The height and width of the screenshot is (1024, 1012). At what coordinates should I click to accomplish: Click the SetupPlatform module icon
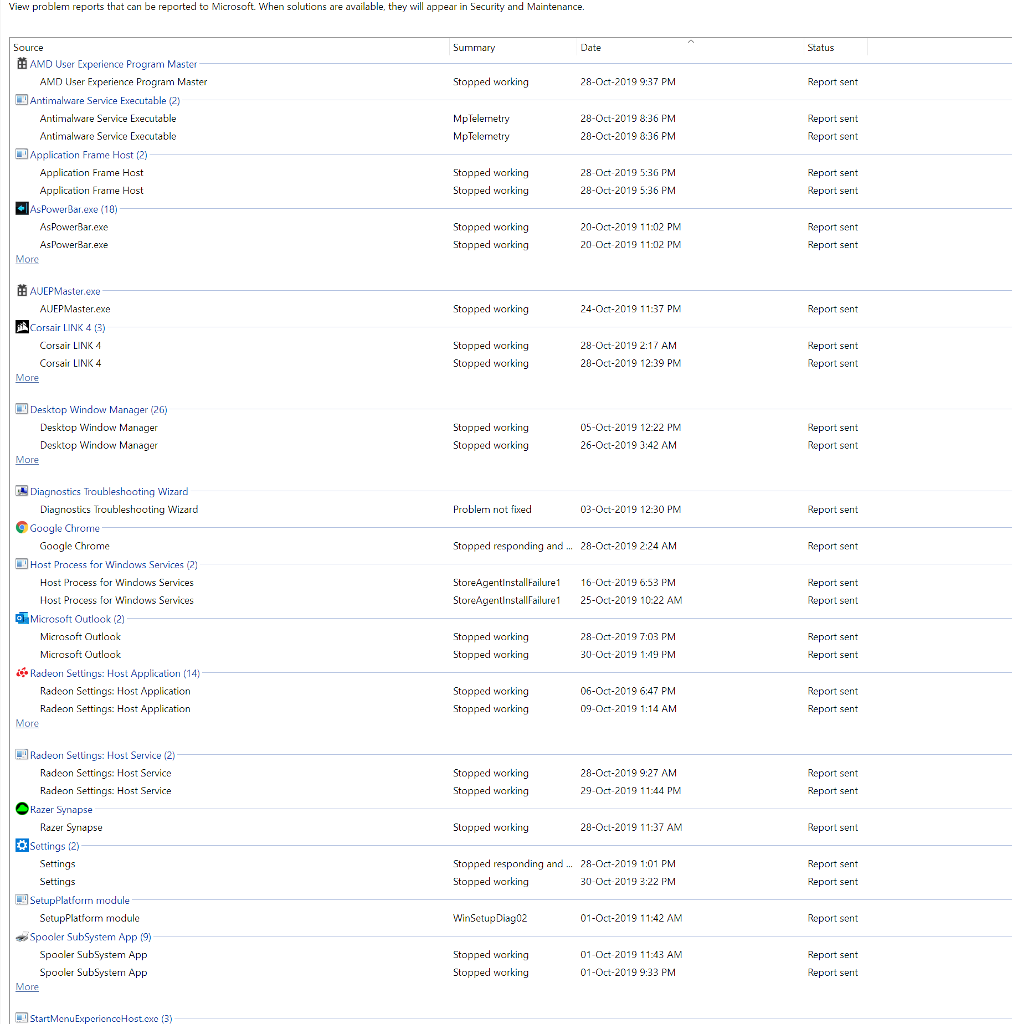coord(22,900)
